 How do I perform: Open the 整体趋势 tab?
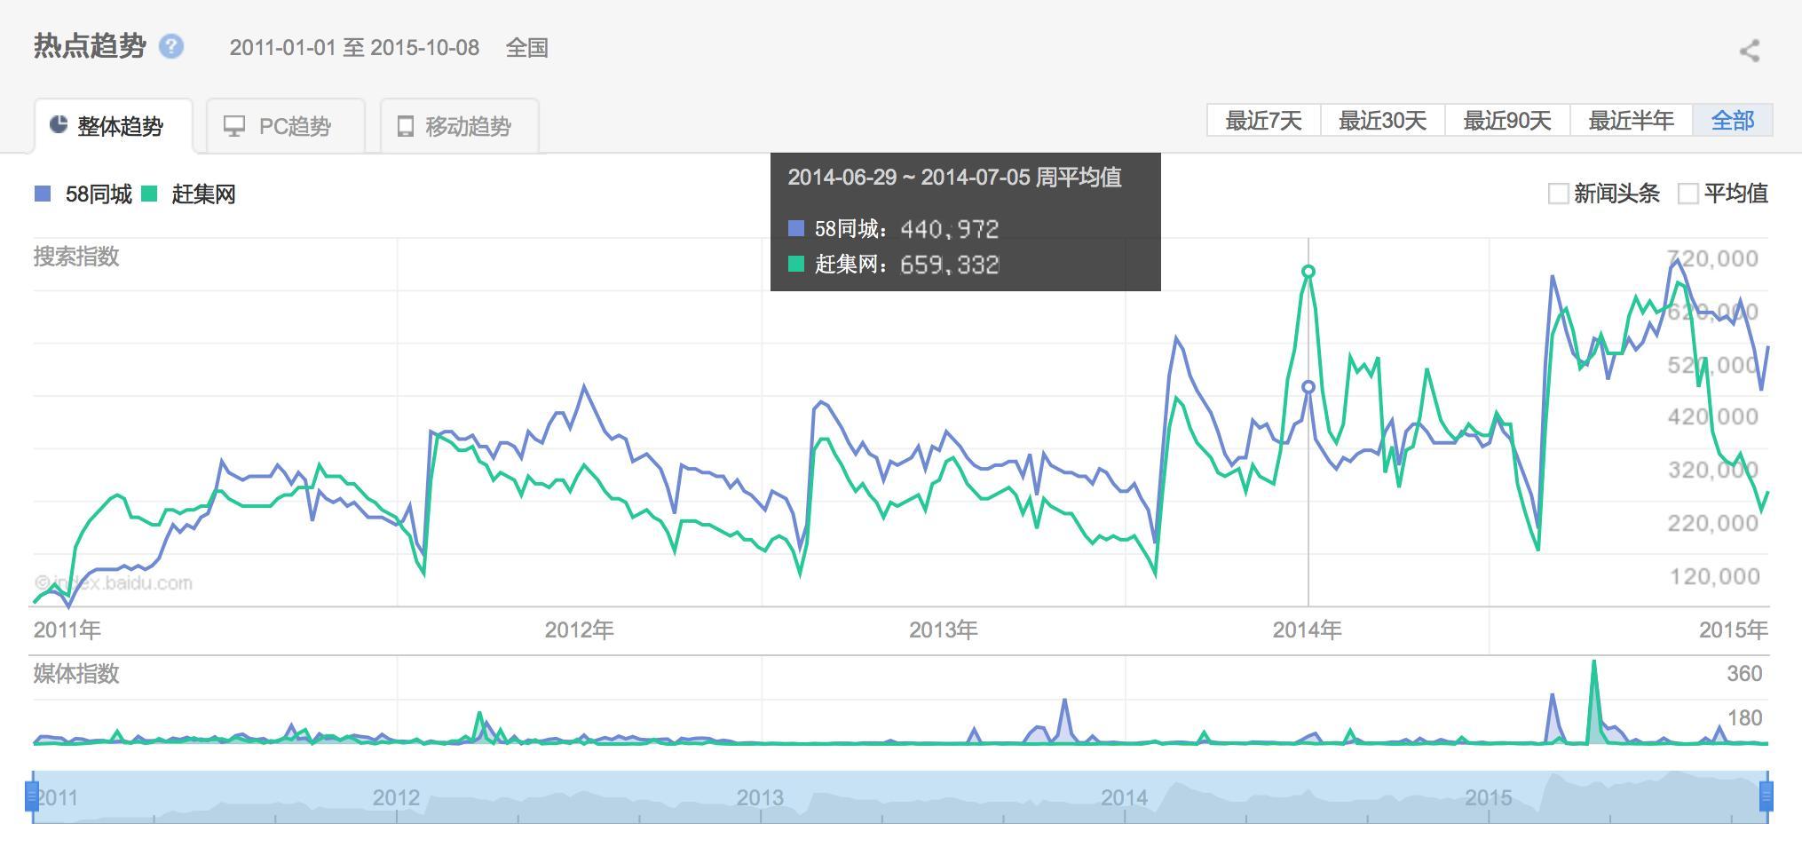click(112, 126)
